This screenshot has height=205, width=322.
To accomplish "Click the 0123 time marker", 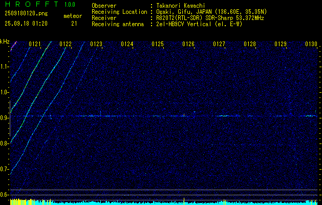I will point(96,45).
